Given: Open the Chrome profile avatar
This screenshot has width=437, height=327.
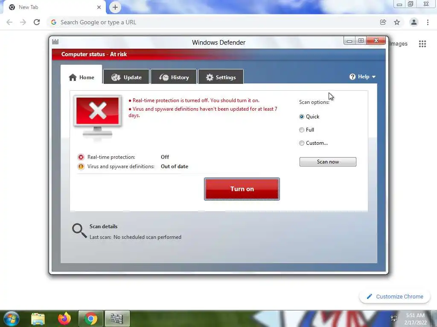Looking at the screenshot, I should pyautogui.click(x=414, y=22).
